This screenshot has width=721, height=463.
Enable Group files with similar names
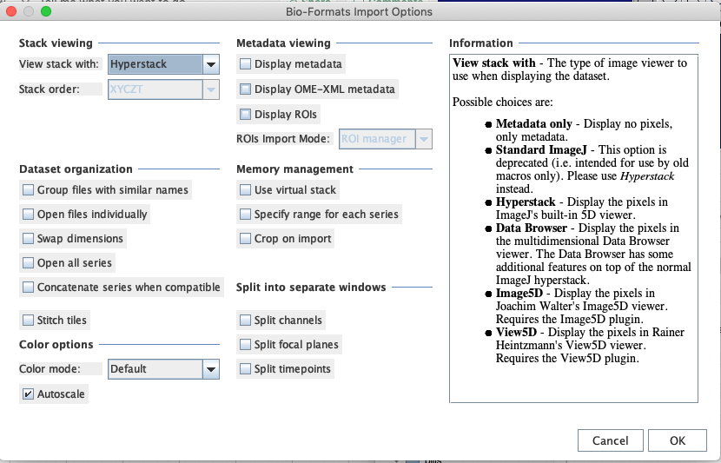click(29, 189)
